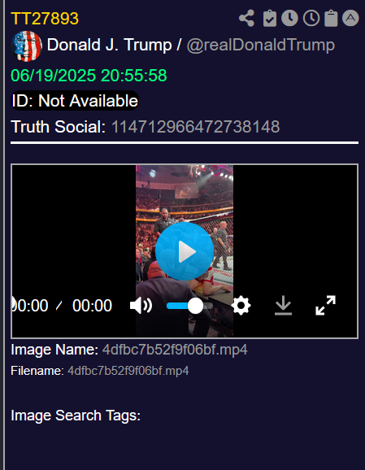Open post number TT27893 link
The image size is (365, 470).
(x=45, y=19)
